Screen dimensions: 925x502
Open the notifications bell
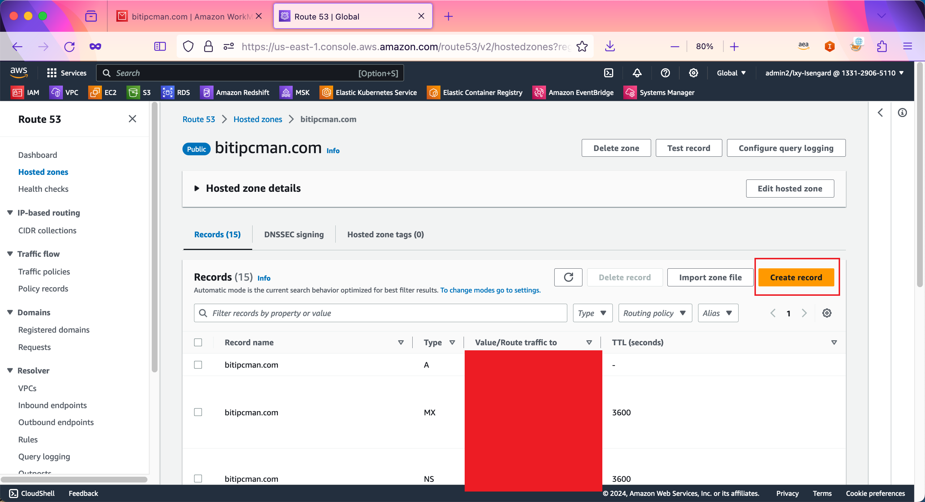pos(637,73)
